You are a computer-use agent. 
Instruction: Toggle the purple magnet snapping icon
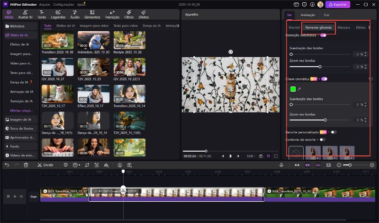(x=307, y=165)
